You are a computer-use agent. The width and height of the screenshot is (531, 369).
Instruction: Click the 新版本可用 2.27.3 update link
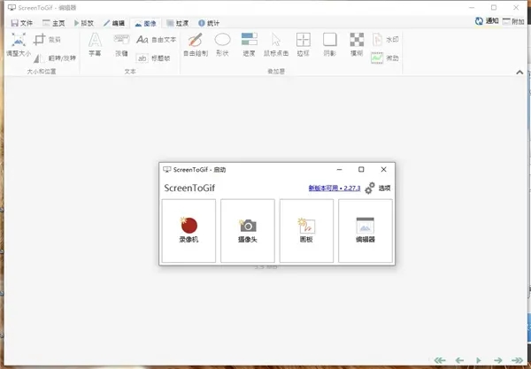click(335, 188)
